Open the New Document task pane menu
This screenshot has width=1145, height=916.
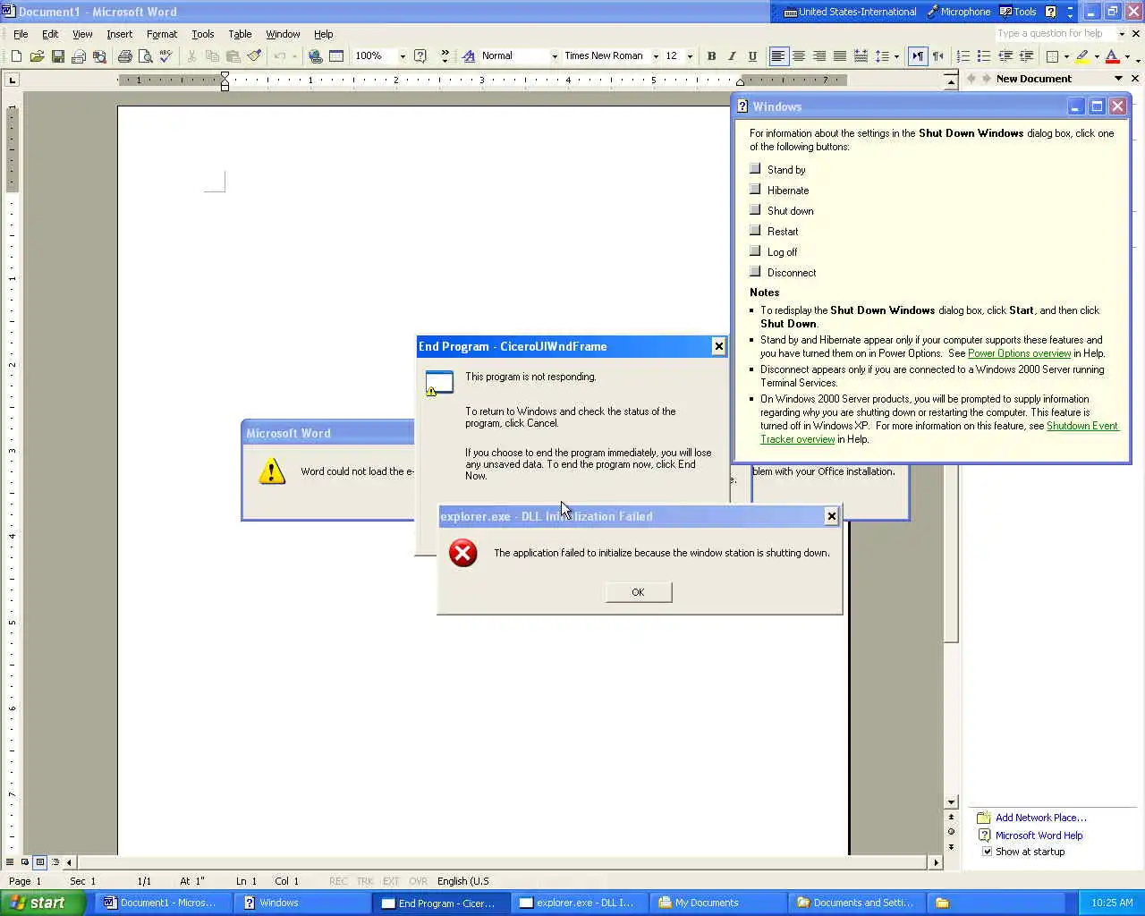pyautogui.click(x=1118, y=79)
